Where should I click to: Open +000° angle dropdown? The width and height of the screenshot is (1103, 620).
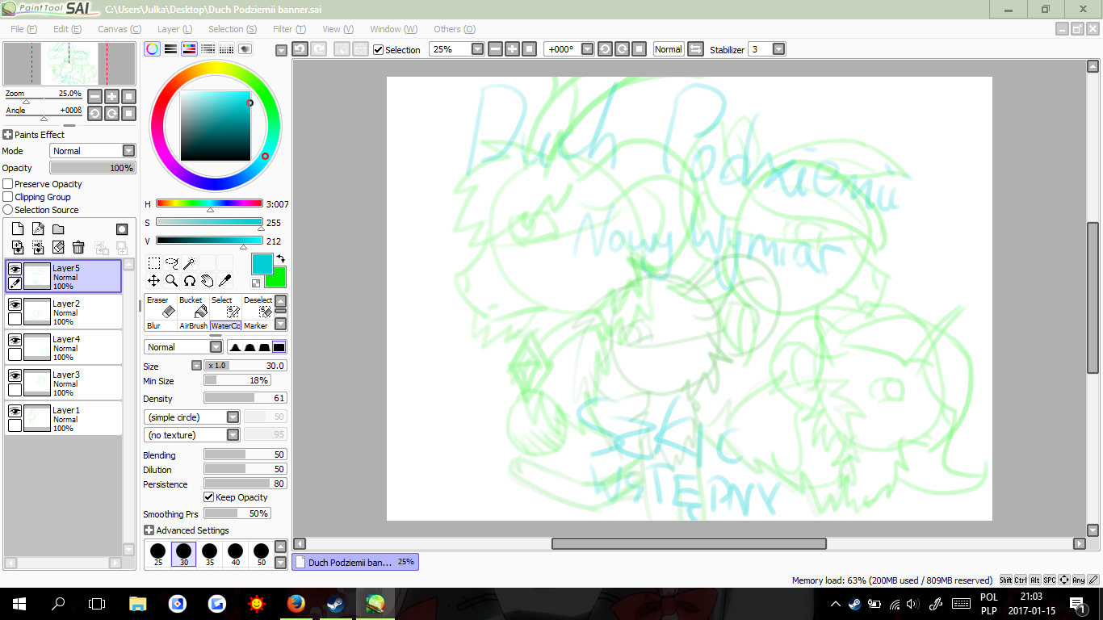coord(587,49)
